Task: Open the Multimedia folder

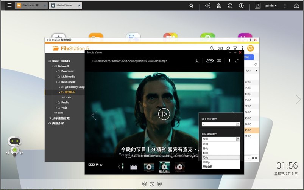Action: [x=68, y=77]
